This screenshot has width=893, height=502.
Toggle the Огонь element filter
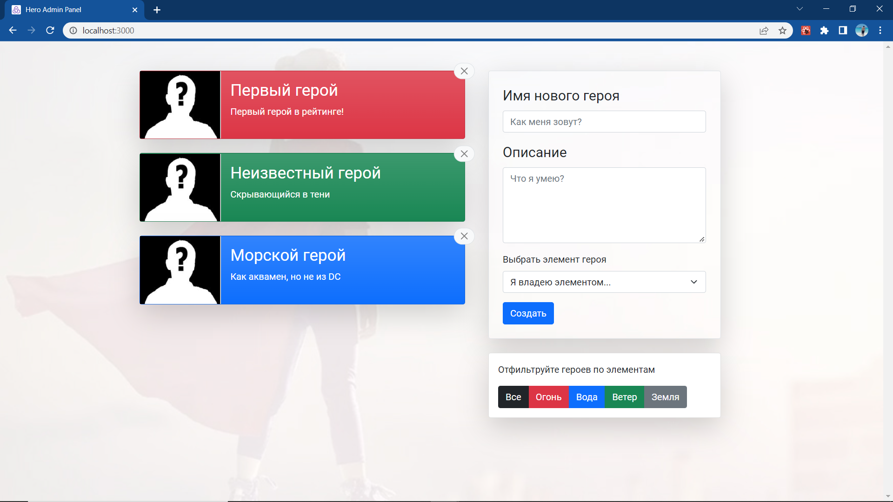[549, 397]
